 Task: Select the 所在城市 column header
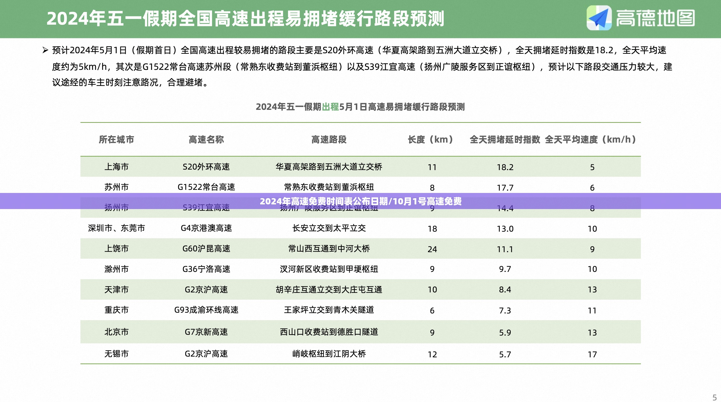click(116, 139)
